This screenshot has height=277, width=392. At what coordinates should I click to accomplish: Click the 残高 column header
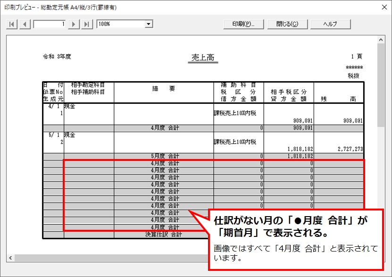[x=339, y=99]
